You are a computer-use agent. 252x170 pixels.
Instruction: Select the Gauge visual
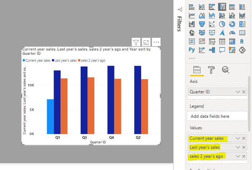tap(232, 33)
